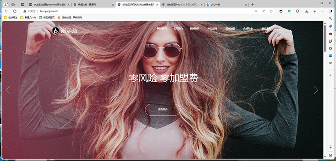Toggle the Edge sidebar panel button
Screen dimensions: 336x161
330,11
